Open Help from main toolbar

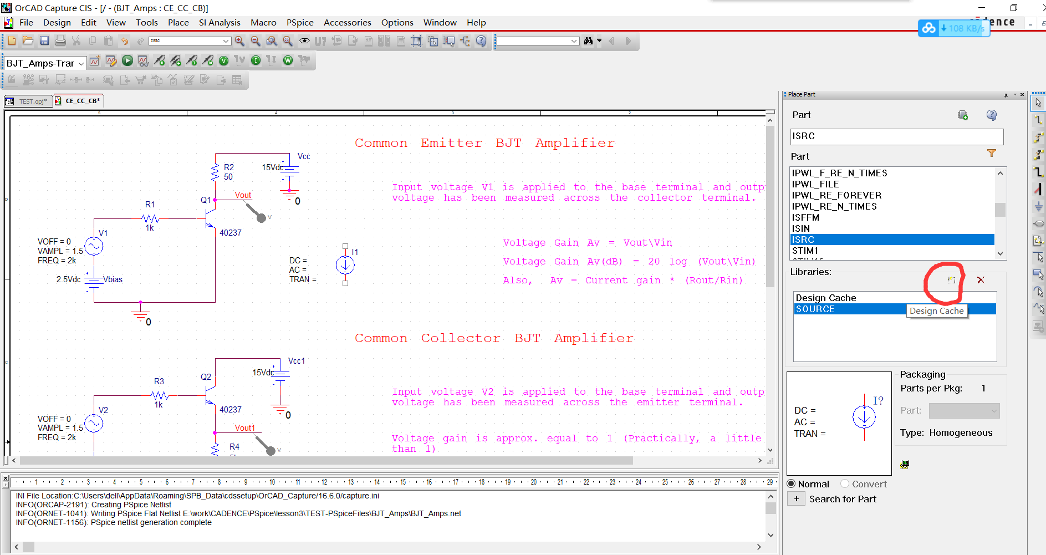pyautogui.click(x=481, y=41)
